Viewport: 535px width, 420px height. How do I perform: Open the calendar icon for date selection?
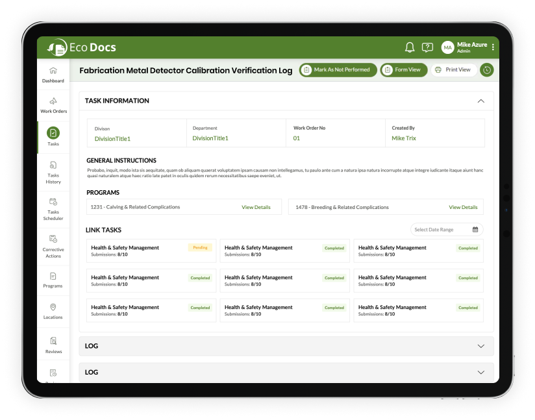click(x=474, y=229)
